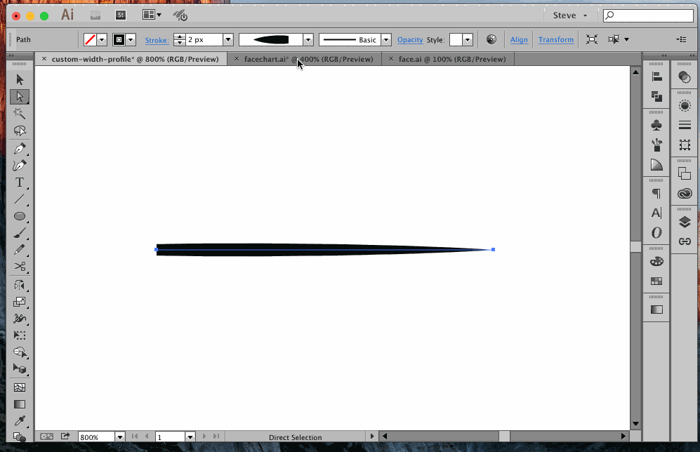Open the Transform panel link

coord(556,40)
